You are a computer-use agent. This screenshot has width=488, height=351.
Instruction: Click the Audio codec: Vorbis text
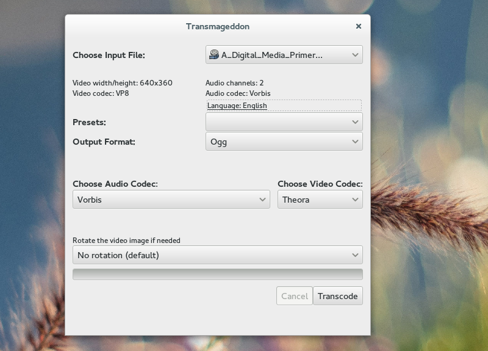tap(238, 93)
